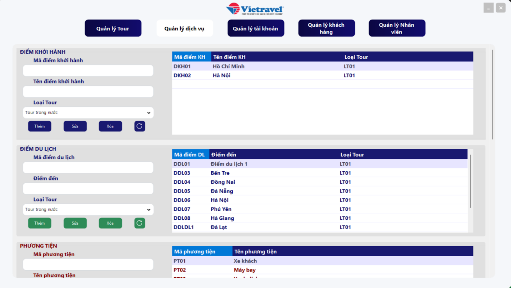The height and width of the screenshot is (288, 511).
Task: Focus the Mã điểm khởi hành input field
Action: tap(88, 70)
